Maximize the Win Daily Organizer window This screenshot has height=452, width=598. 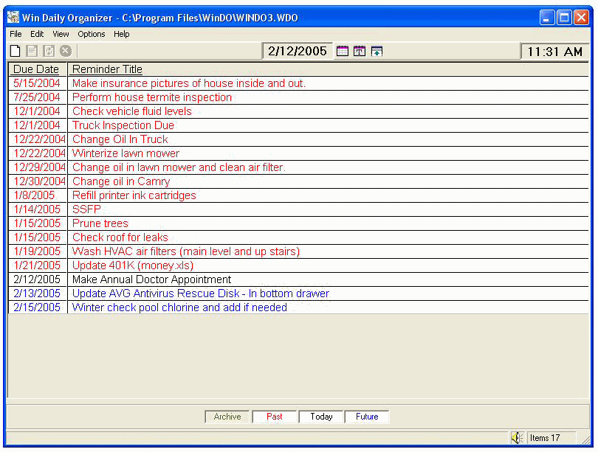564,18
